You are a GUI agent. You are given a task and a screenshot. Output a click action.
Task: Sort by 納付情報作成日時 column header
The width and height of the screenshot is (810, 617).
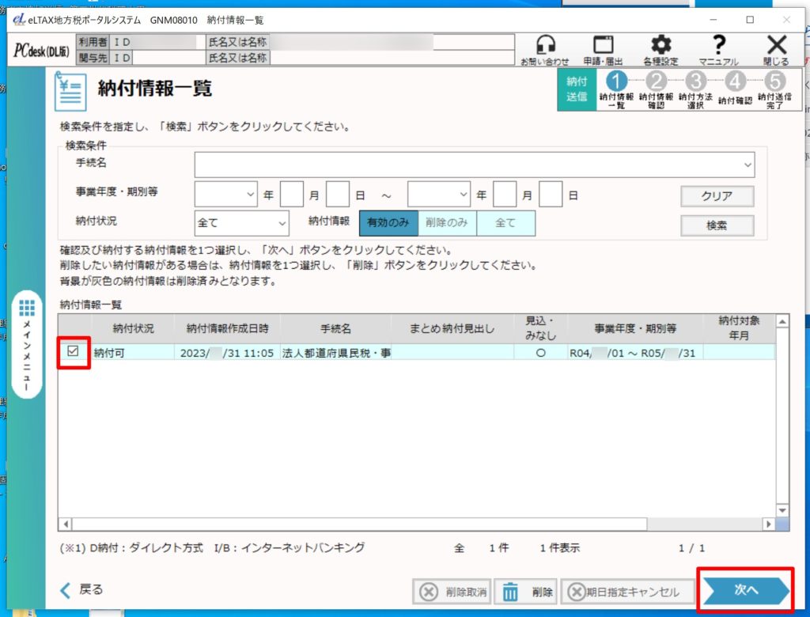point(227,327)
